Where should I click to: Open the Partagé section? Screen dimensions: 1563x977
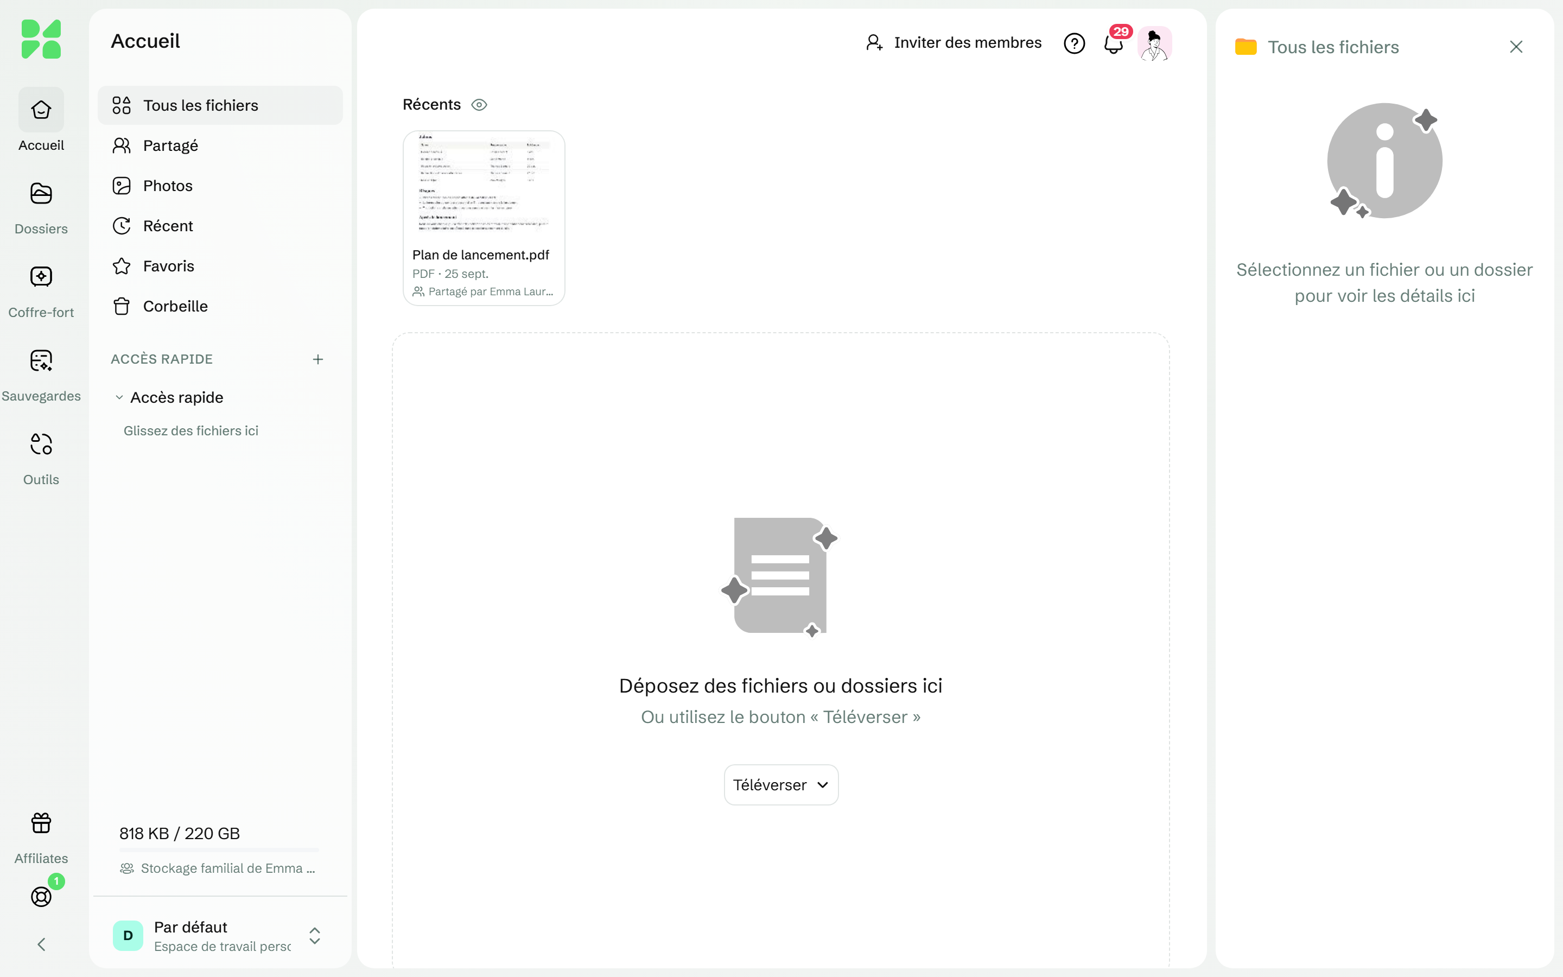coord(220,145)
